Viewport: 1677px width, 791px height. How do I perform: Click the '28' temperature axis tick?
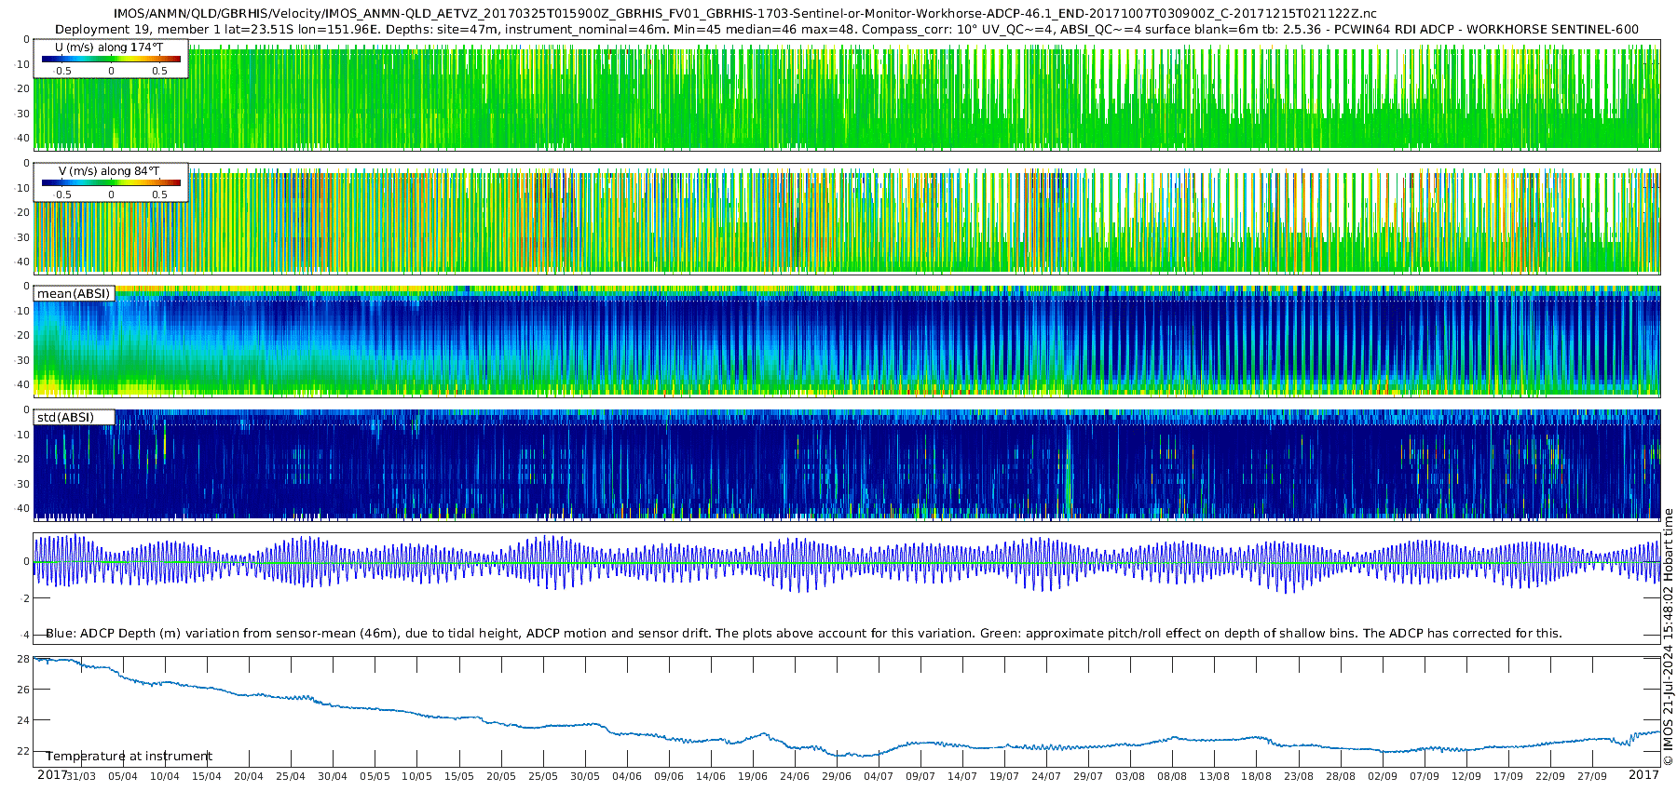pyautogui.click(x=23, y=659)
